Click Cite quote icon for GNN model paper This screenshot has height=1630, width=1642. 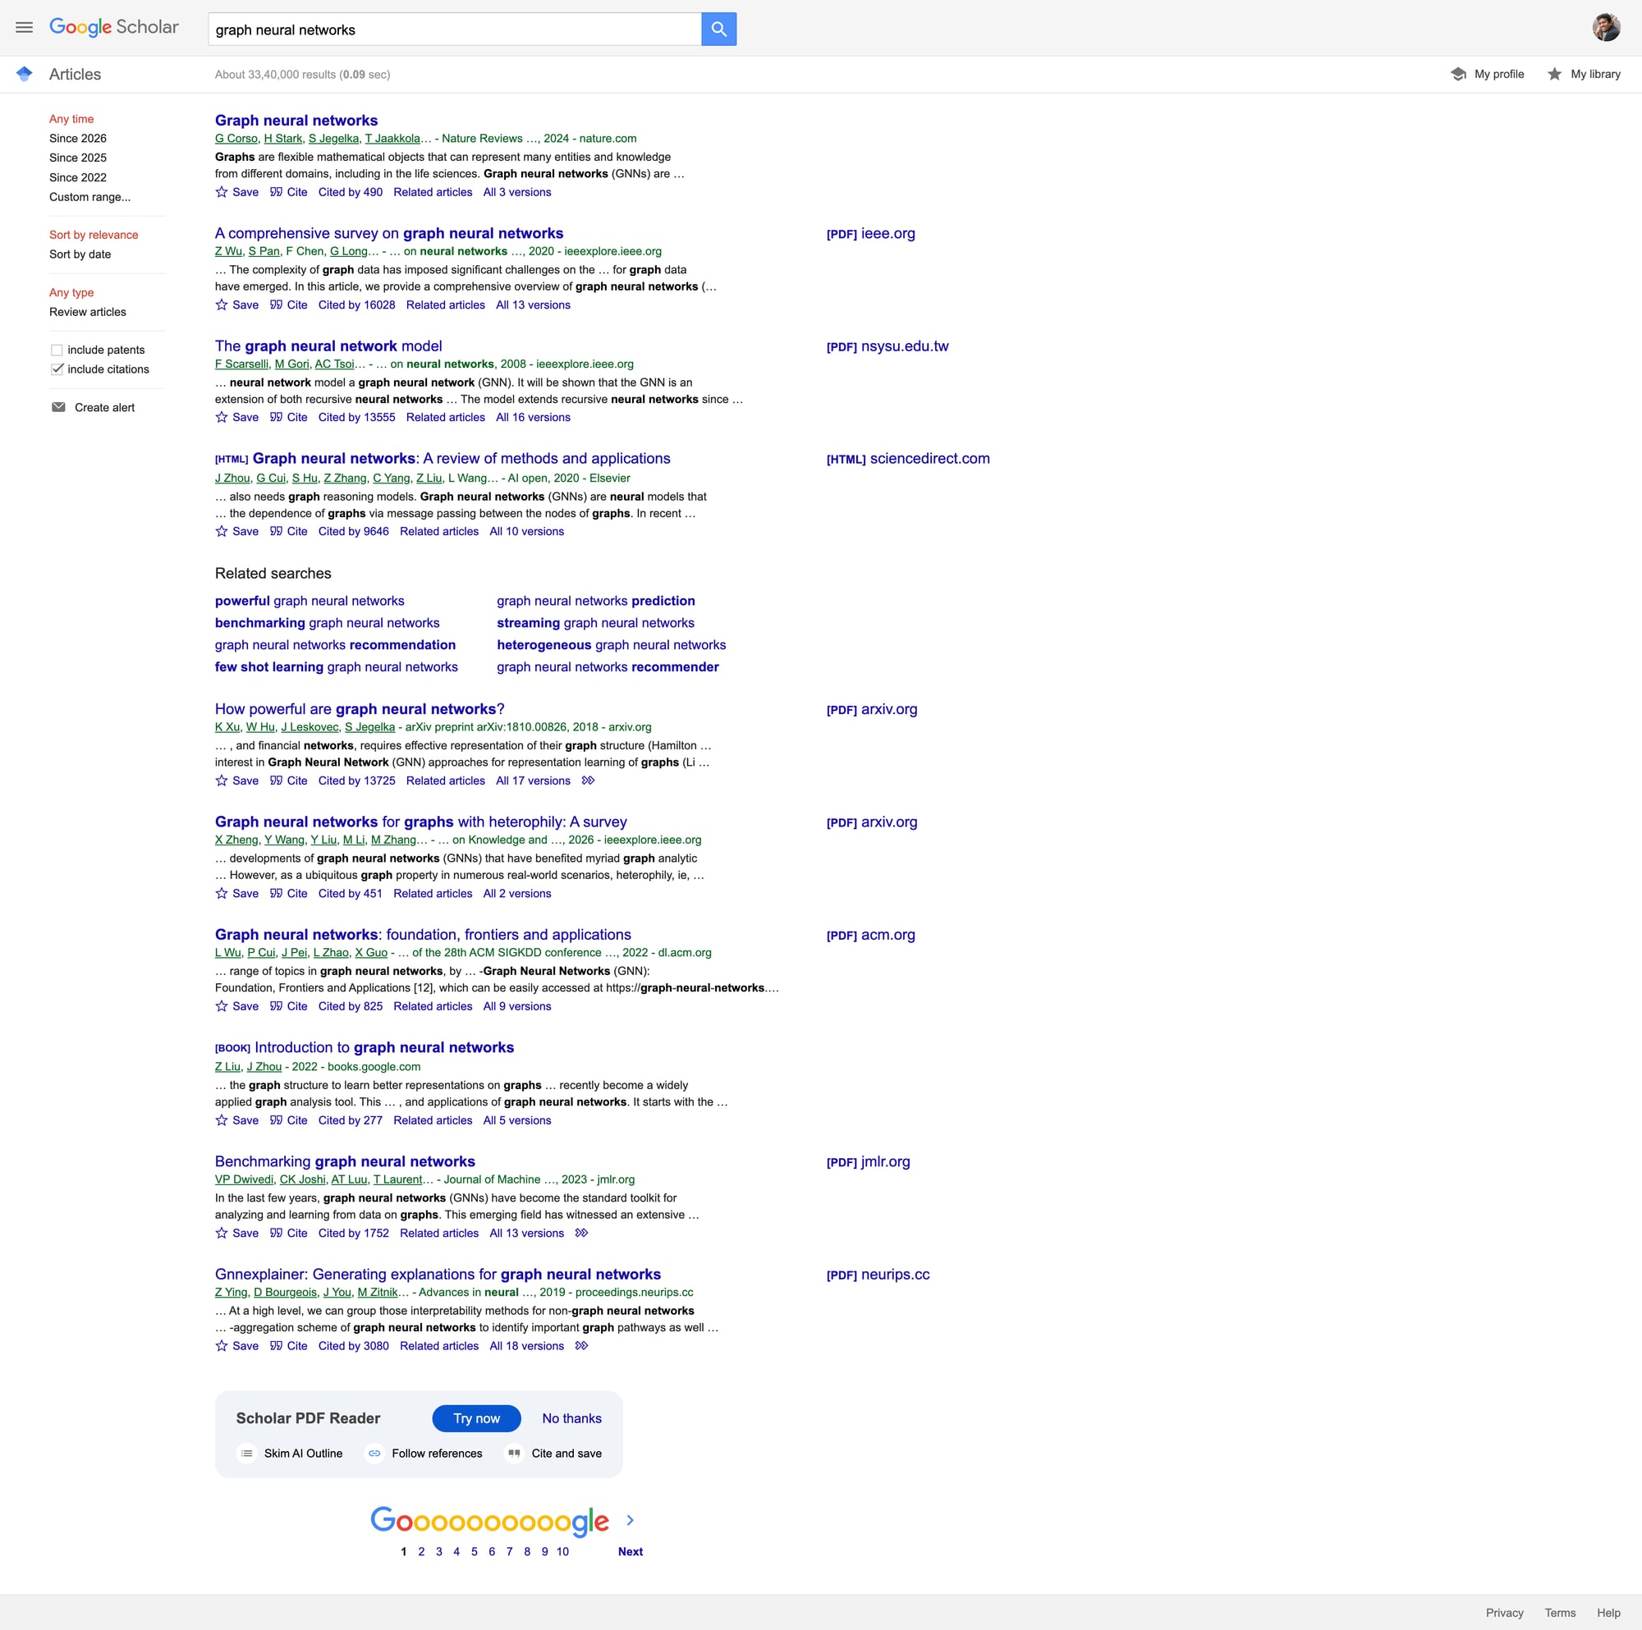click(x=276, y=417)
